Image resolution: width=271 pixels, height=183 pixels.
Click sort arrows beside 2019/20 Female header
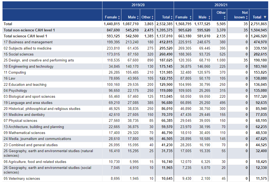tap(119, 17)
